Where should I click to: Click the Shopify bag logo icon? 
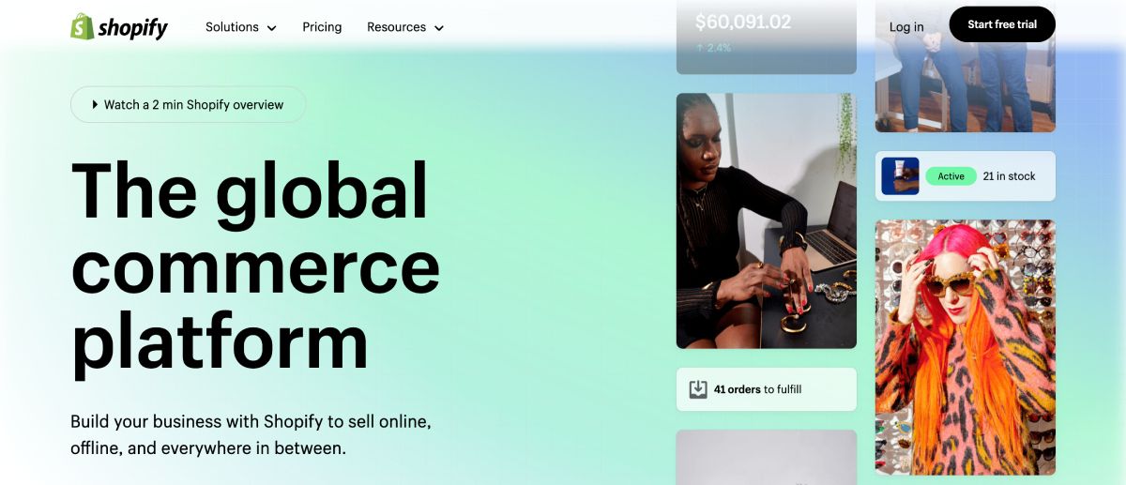click(x=82, y=26)
